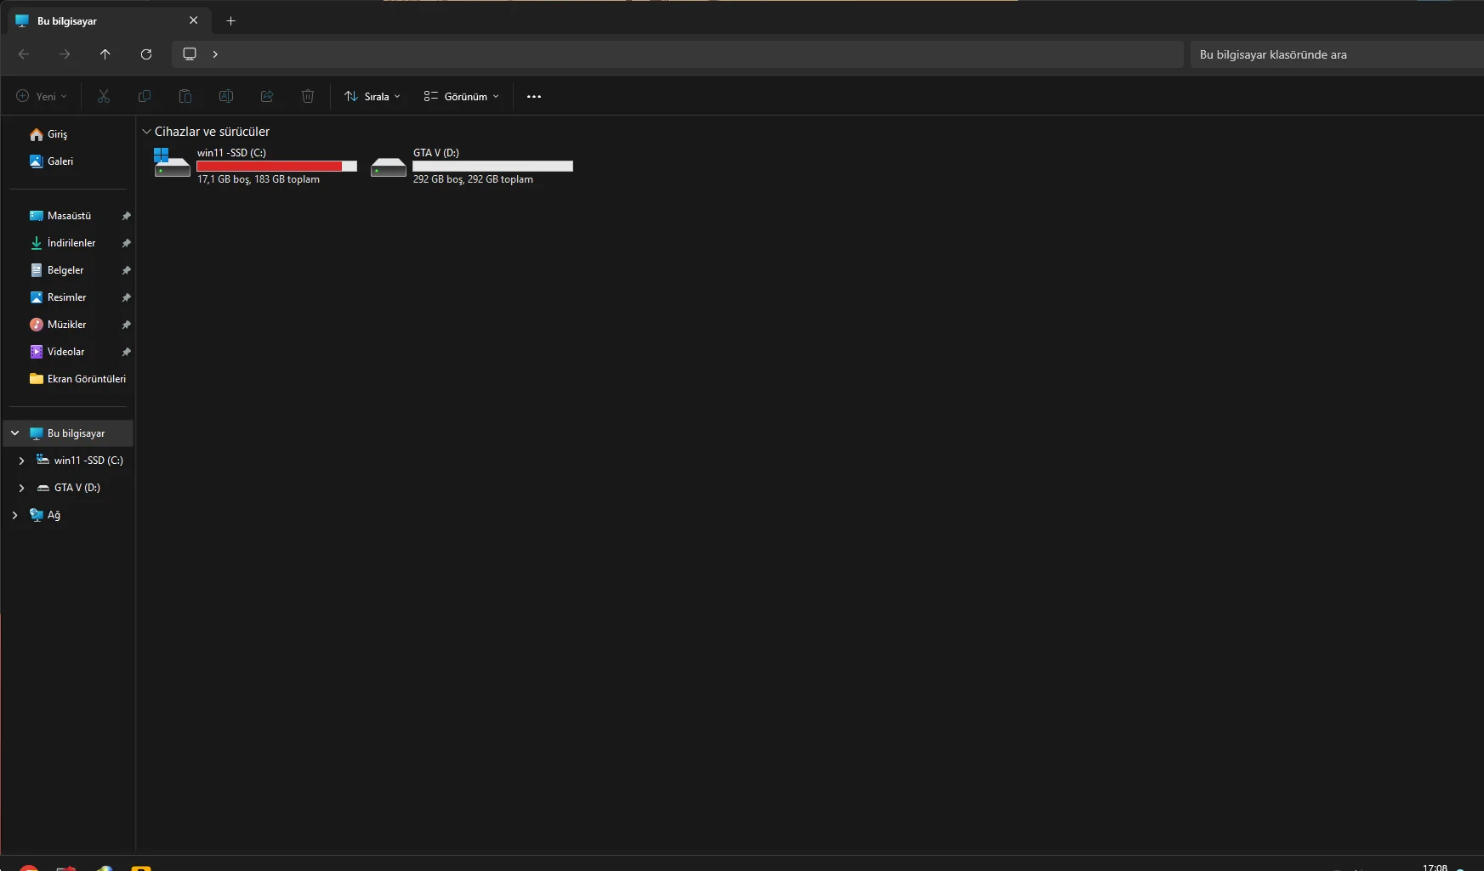1484x871 pixels.
Task: Click the Share icon in toolbar
Action: click(267, 96)
